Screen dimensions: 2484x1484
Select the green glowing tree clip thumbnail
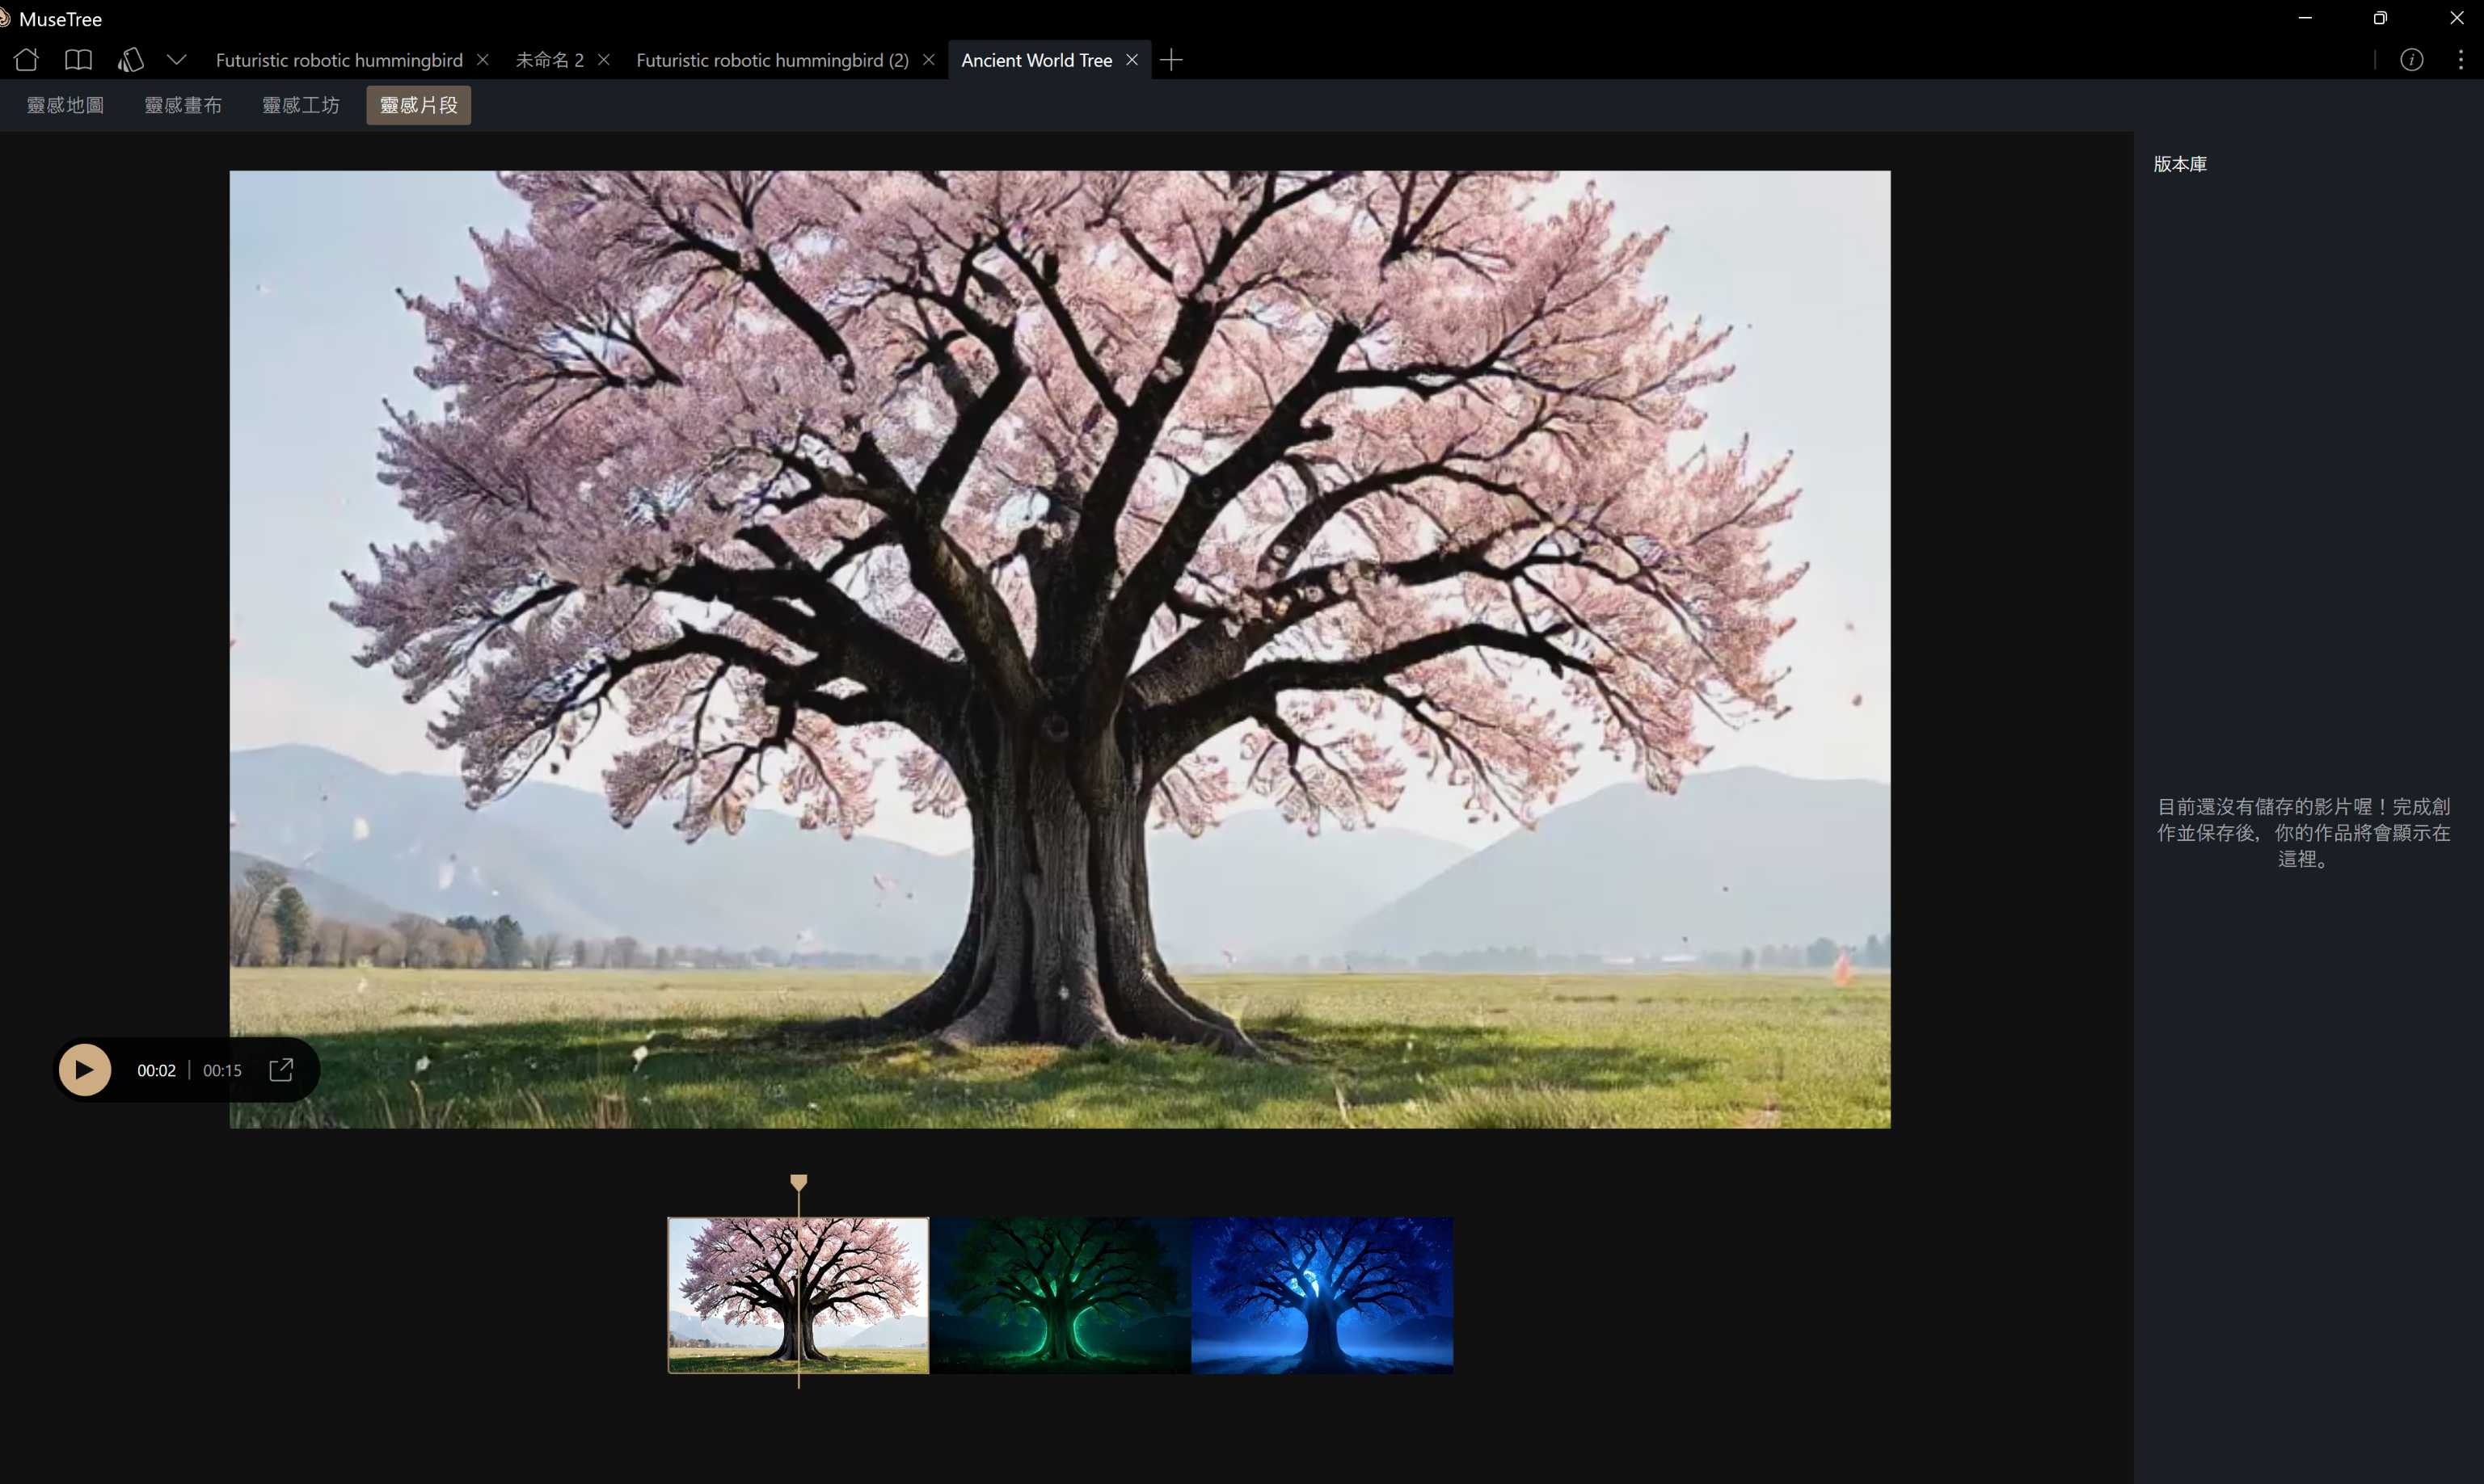(x=1061, y=1295)
